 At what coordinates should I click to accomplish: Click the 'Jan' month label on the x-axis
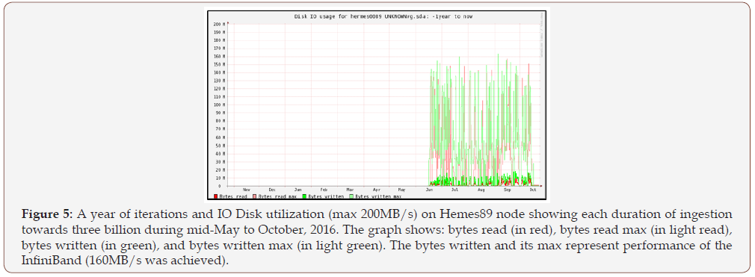click(x=298, y=190)
